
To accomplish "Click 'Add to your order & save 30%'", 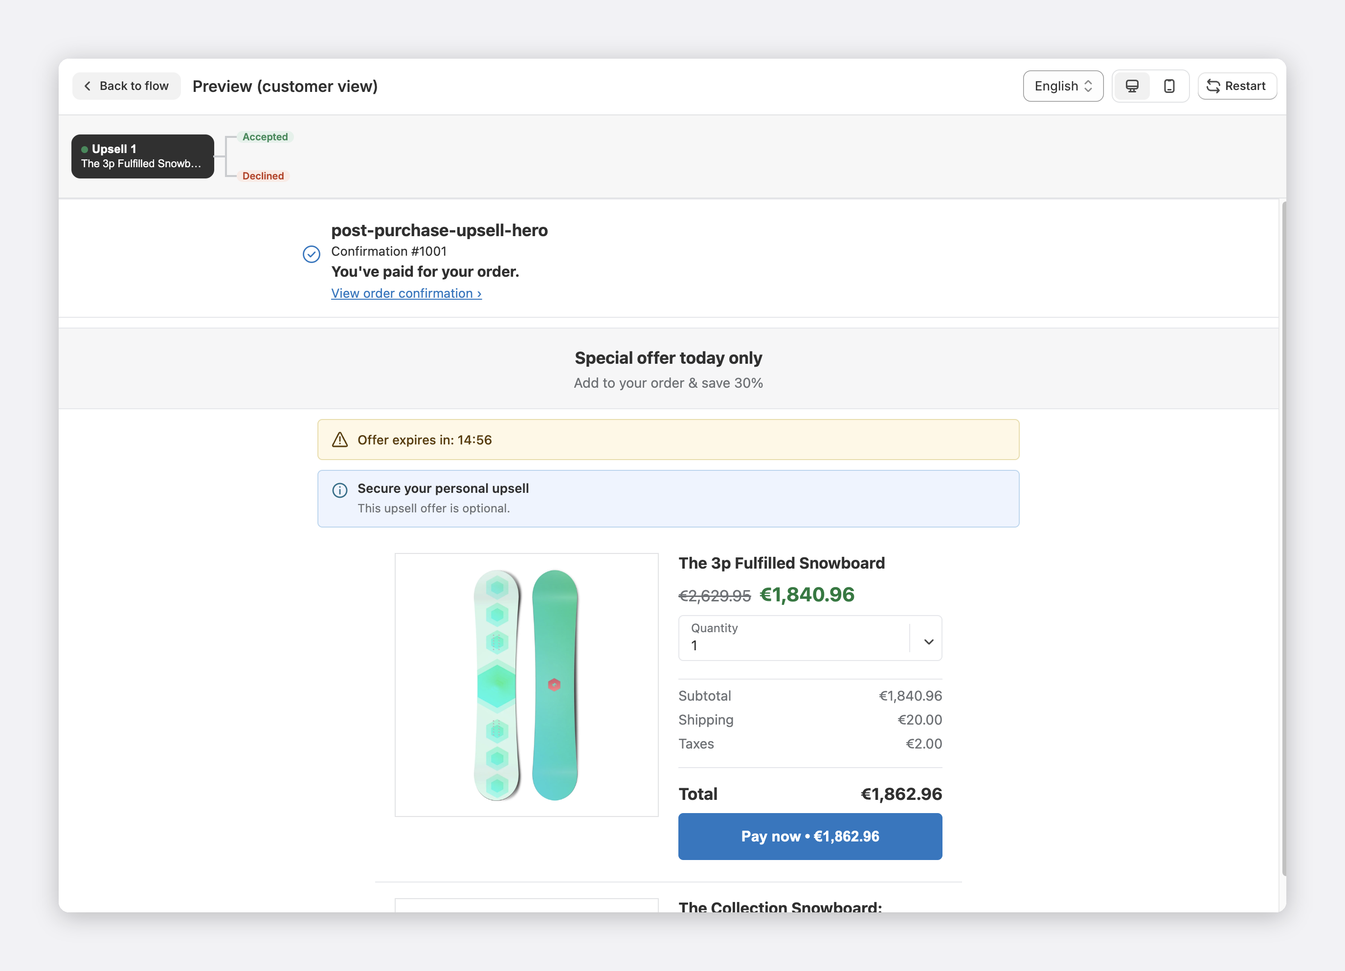I will (x=669, y=383).
